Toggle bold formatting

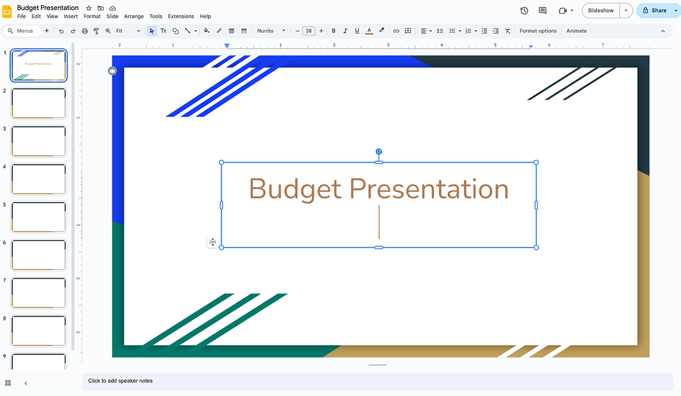click(x=334, y=31)
